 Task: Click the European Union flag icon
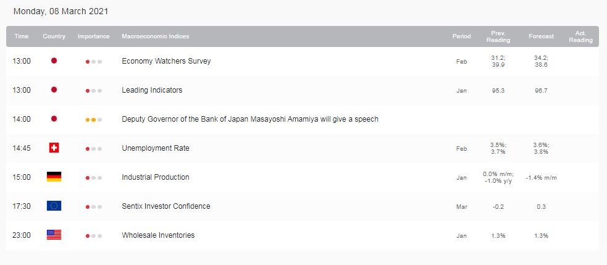point(54,206)
